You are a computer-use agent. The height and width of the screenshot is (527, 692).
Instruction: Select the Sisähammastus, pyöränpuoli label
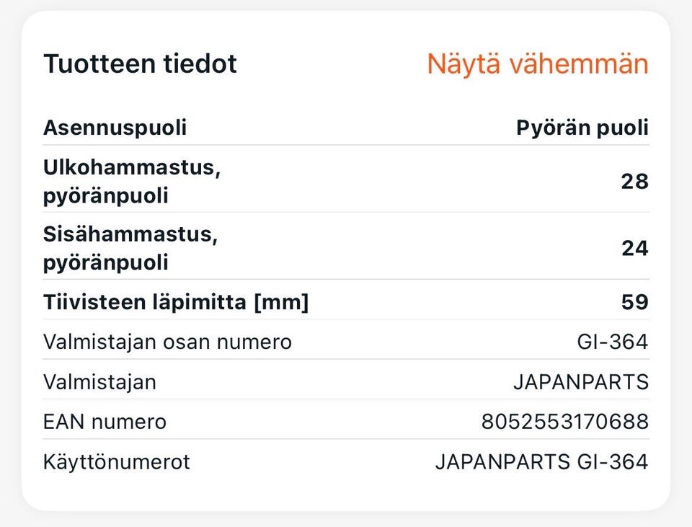pyautogui.click(x=130, y=248)
